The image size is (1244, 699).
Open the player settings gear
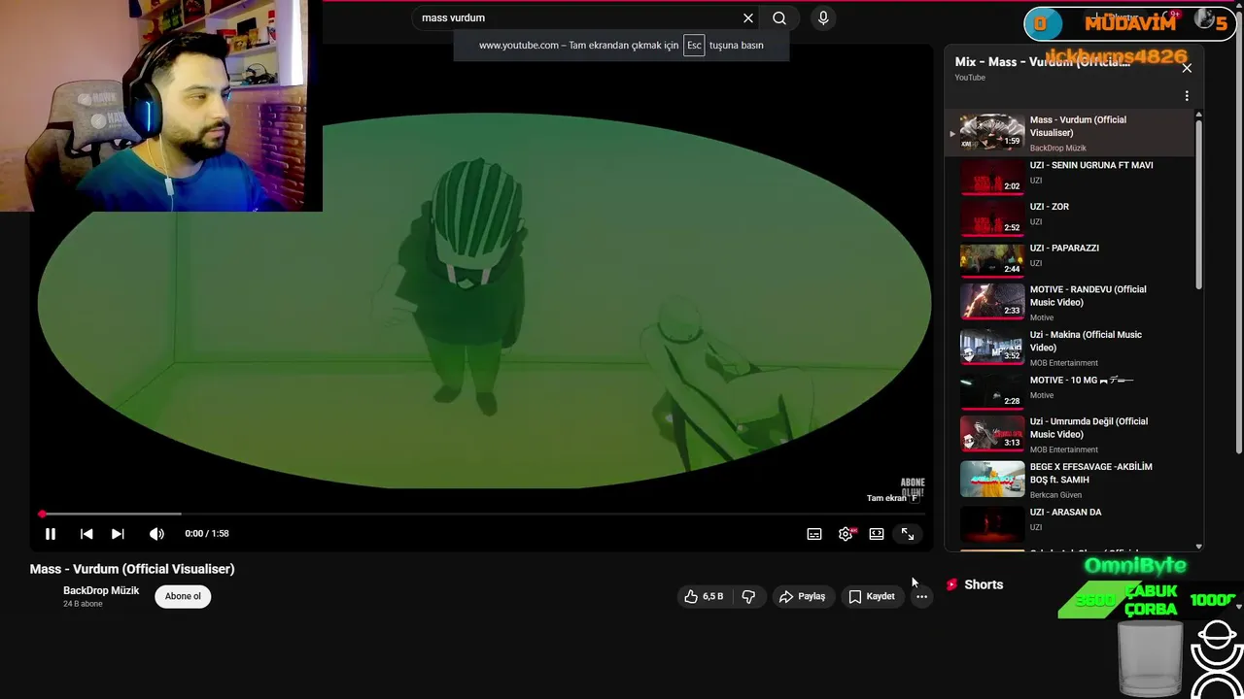click(846, 534)
